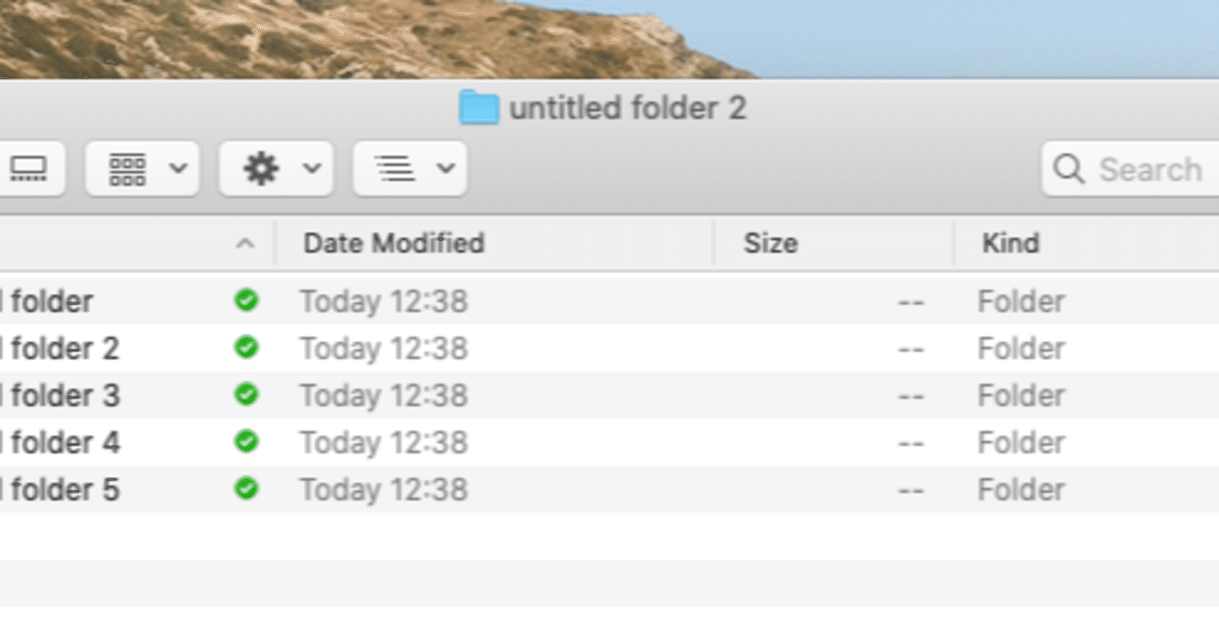Open the gear Action menu

[x=275, y=170]
